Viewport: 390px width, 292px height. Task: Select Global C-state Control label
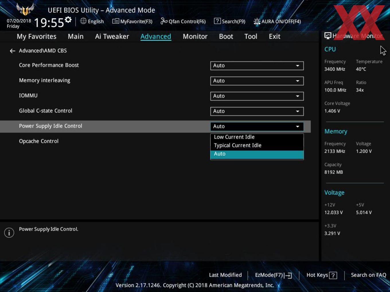[x=46, y=111]
